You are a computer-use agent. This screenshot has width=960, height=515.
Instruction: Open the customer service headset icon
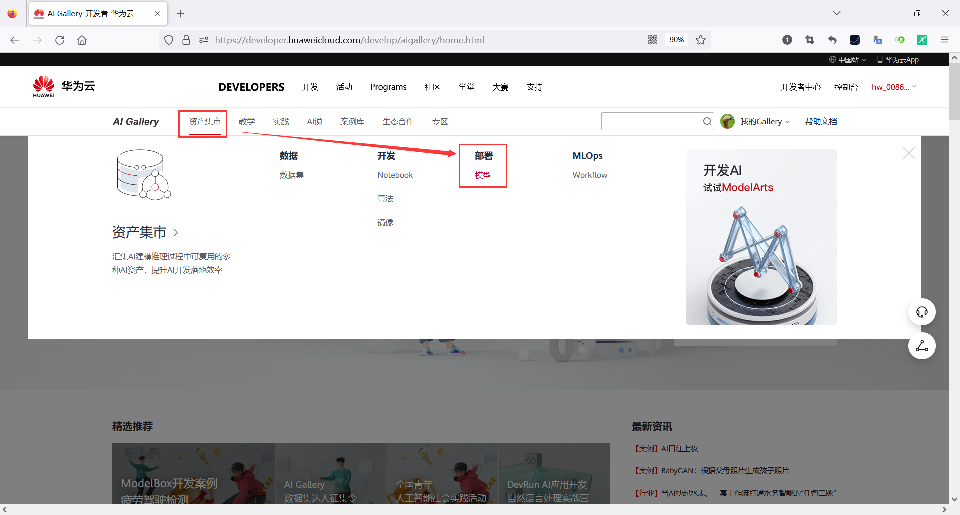tap(922, 312)
